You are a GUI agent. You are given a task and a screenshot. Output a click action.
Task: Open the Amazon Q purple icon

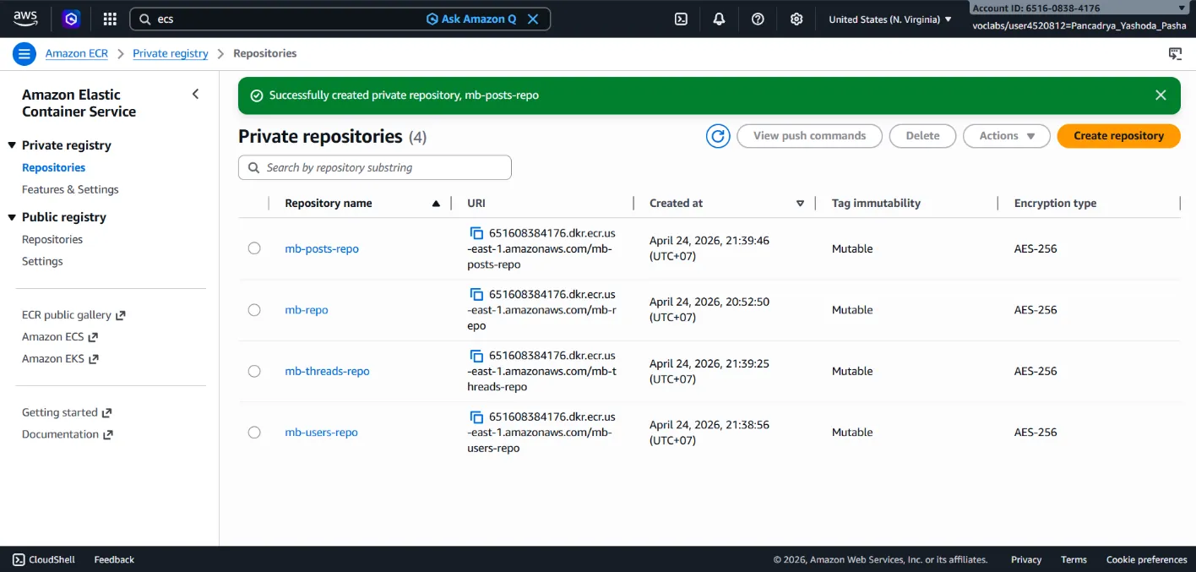pos(71,19)
